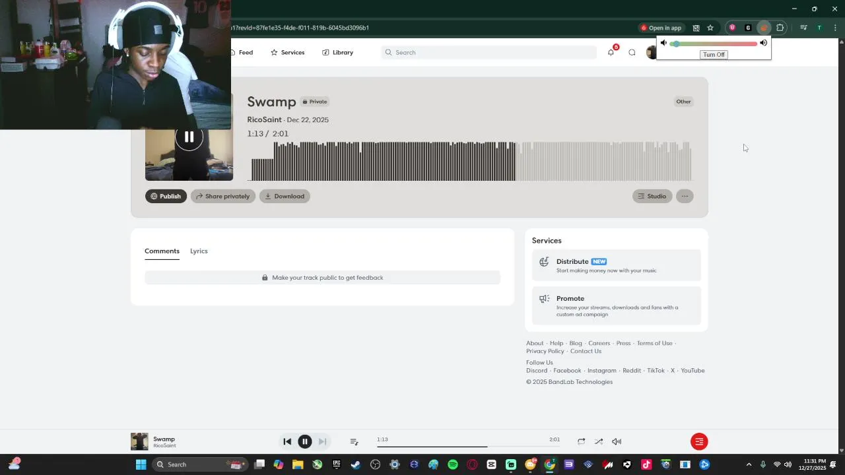845x475 pixels.
Task: Adjust the extension volume slider
Action: click(x=713, y=44)
